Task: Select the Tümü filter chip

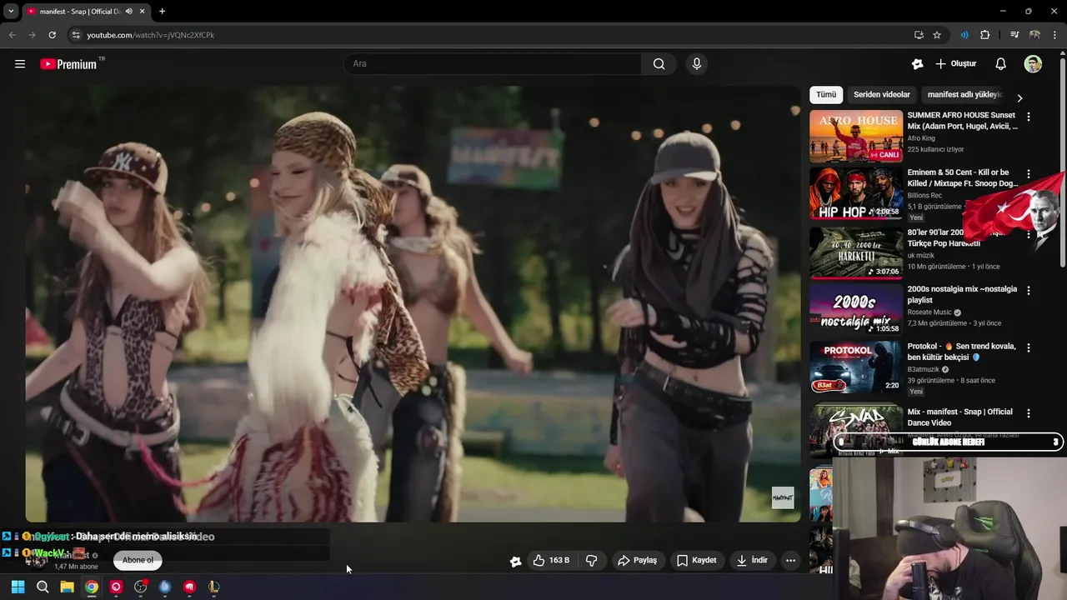Action: tap(826, 95)
